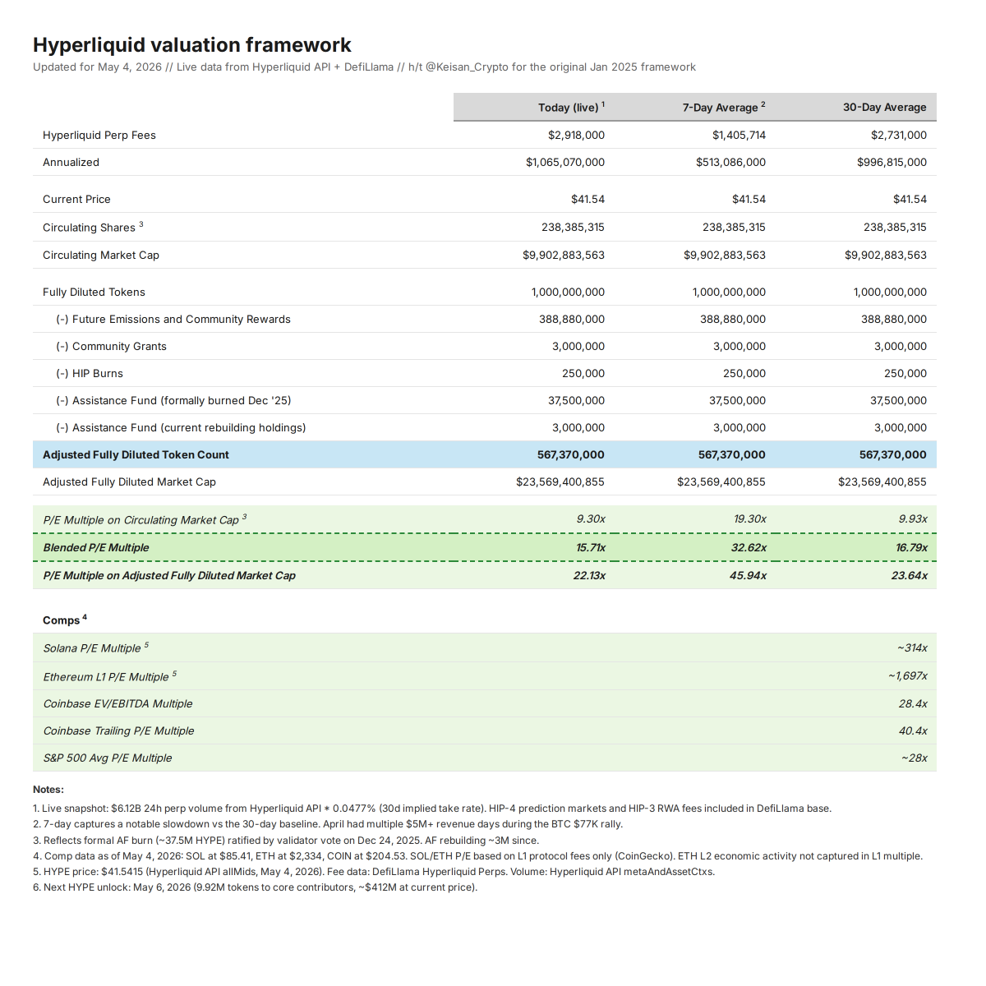Click the 23.64x fully diluted multiple
The image size is (986, 986).
[909, 575]
